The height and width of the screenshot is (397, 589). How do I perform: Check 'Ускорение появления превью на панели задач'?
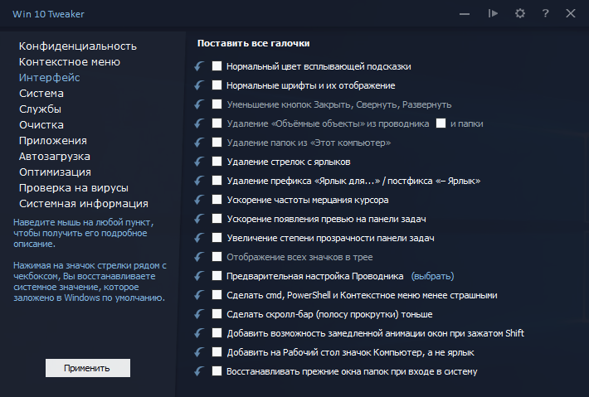pos(217,218)
